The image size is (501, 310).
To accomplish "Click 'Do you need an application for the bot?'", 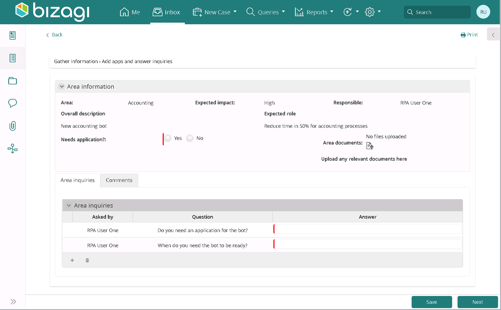I will tap(202, 230).
